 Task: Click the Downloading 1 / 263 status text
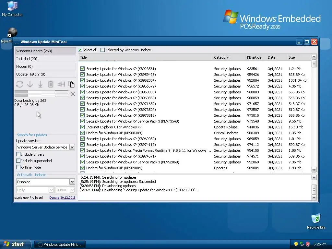(x=30, y=101)
